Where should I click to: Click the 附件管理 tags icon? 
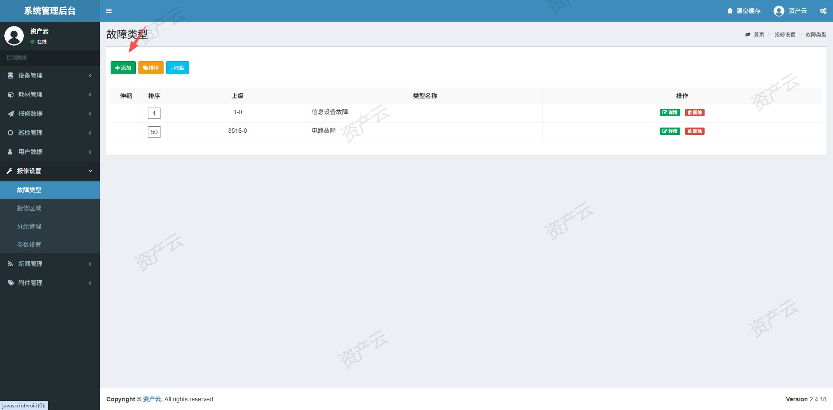pos(11,283)
